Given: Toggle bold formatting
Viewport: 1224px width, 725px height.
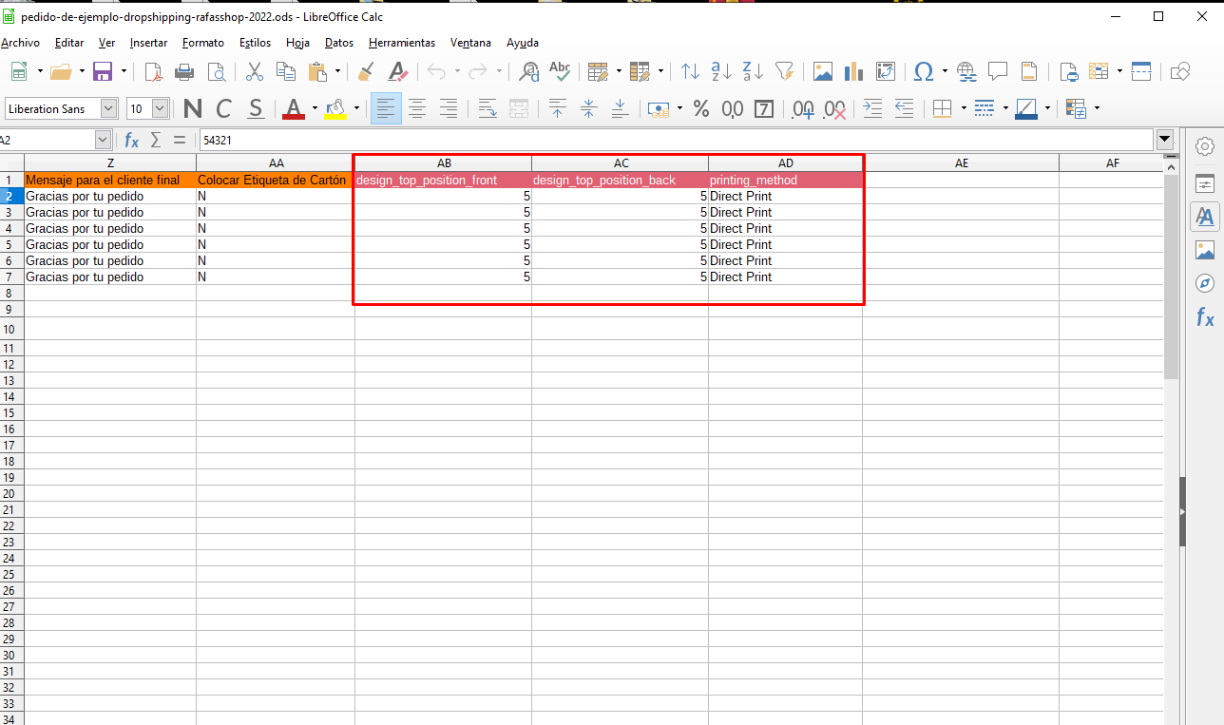Looking at the screenshot, I should [x=191, y=108].
